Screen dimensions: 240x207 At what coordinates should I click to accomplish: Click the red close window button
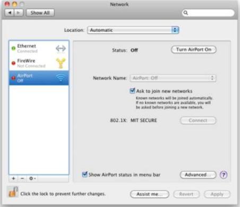tap(7, 4)
